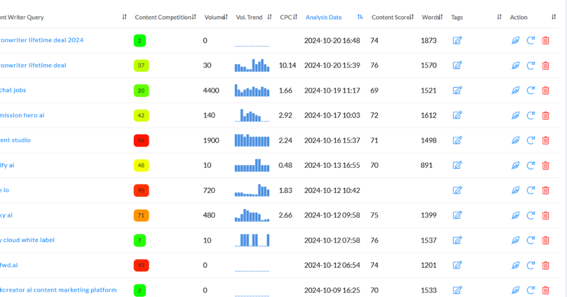Open the 'fwd.ai' query link
The height and width of the screenshot is (297, 567).
point(9,265)
